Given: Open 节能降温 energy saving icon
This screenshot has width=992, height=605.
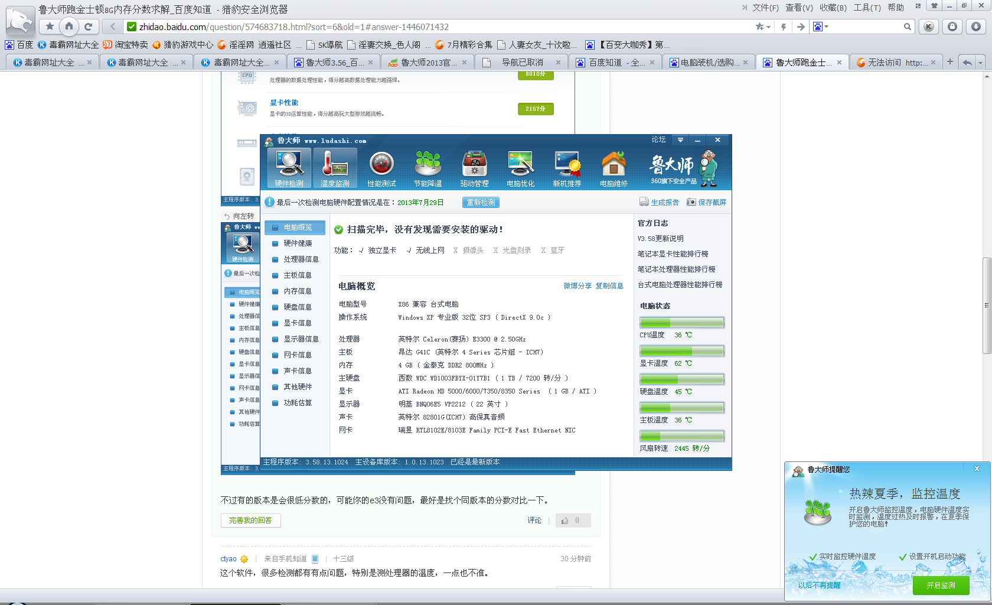Looking at the screenshot, I should pyautogui.click(x=428, y=168).
